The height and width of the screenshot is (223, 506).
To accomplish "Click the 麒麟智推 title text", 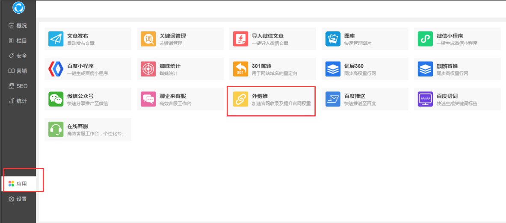I will coord(447,66).
